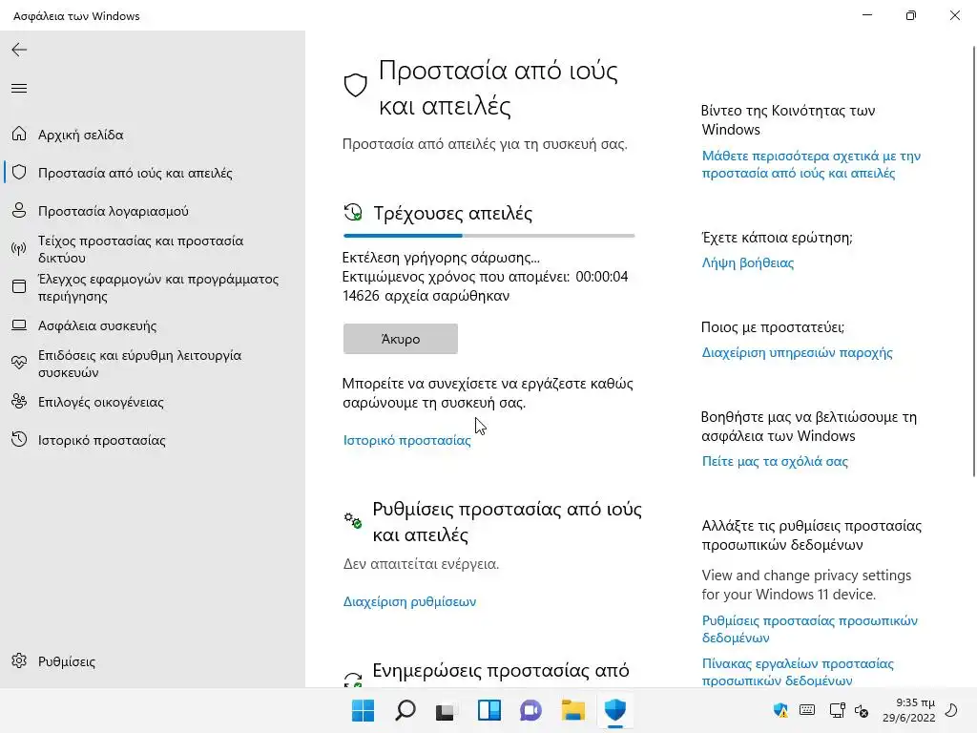Open the Windows Start menu

click(x=364, y=710)
